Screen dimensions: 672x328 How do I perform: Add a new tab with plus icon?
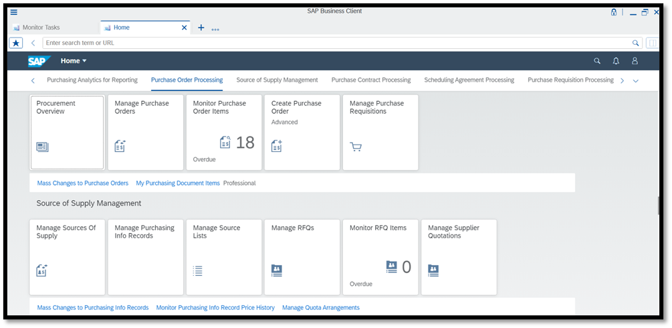coord(201,27)
